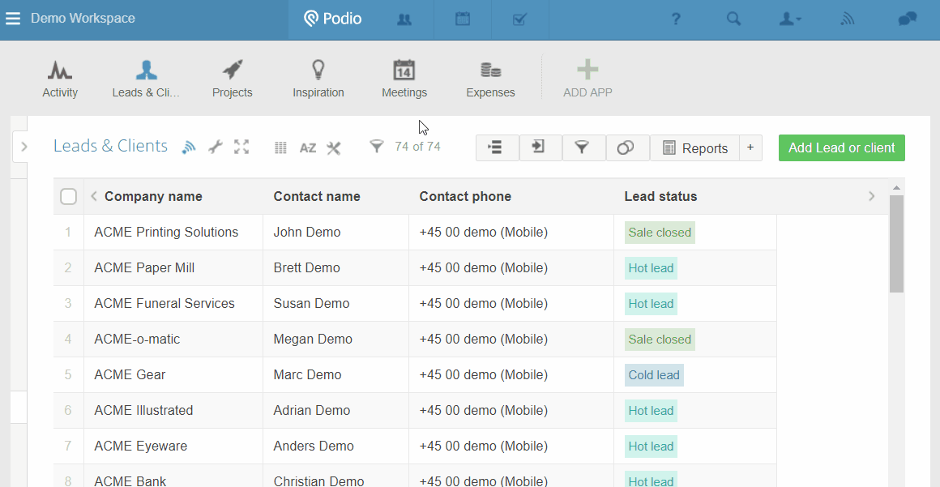Click row number 5
Screen dimensions: 940x487
tap(68, 375)
